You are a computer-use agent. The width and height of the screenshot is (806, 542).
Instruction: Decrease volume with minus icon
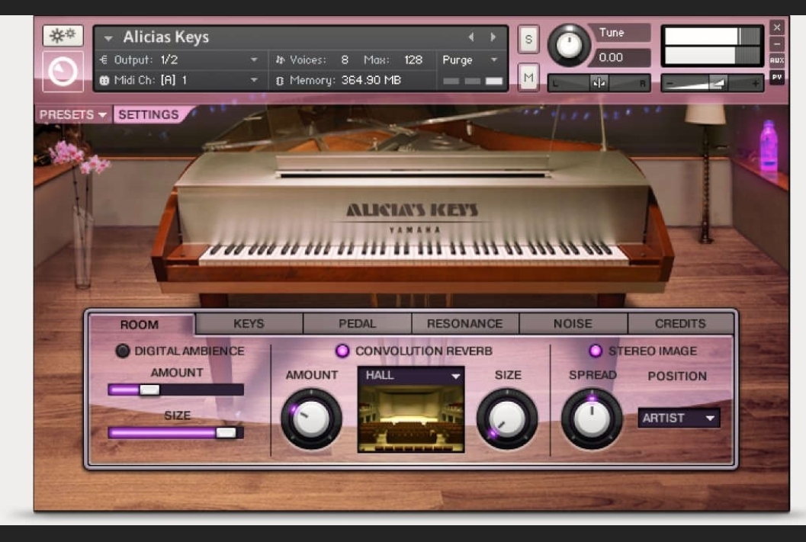[670, 83]
